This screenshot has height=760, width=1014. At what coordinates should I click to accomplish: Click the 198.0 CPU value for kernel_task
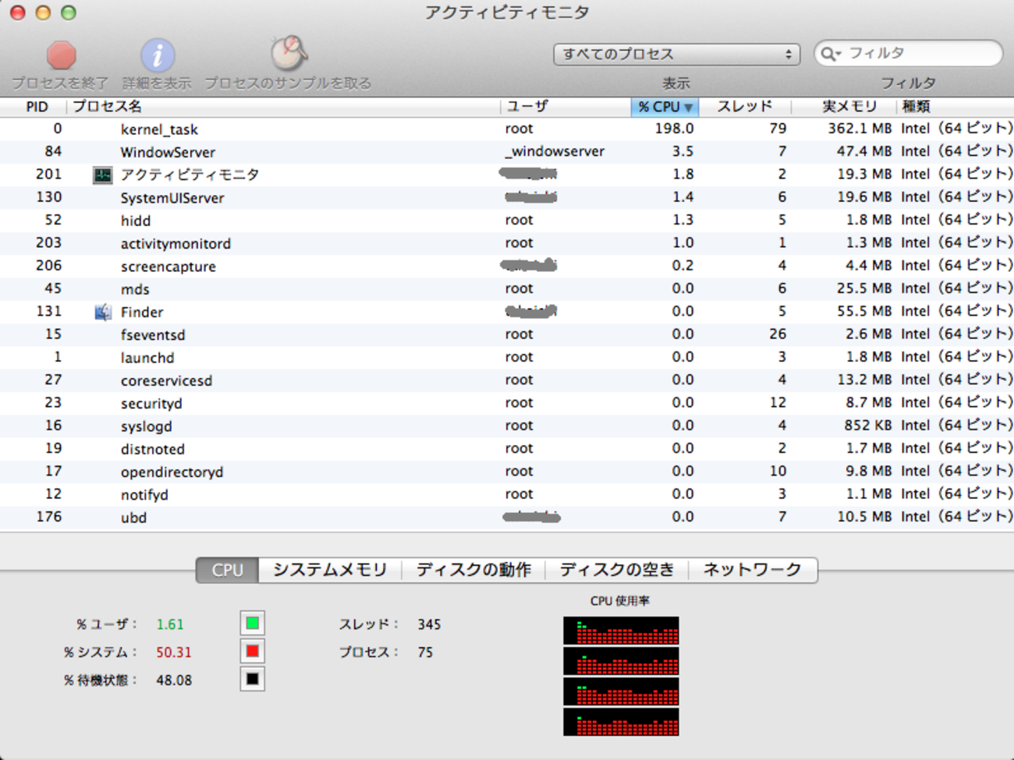[674, 129]
